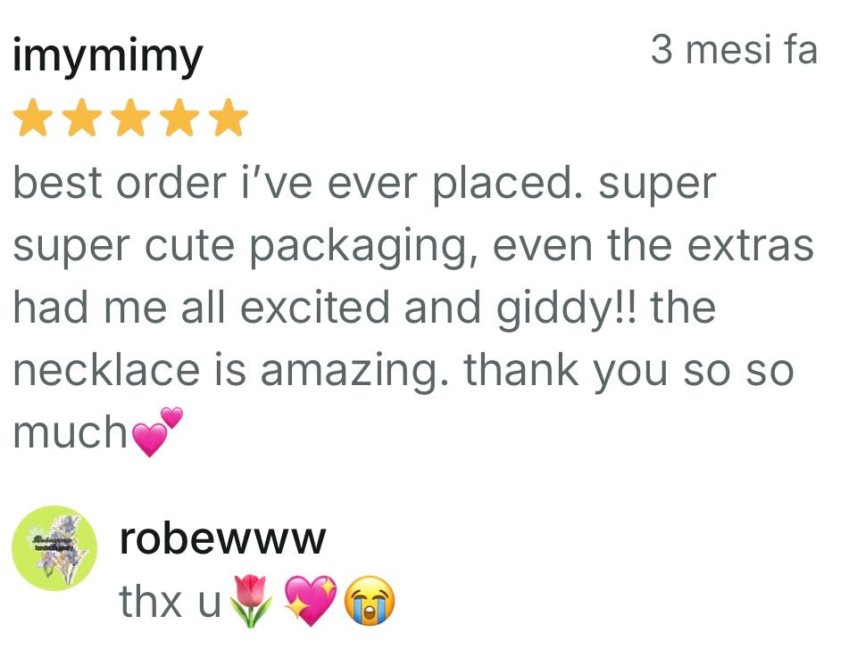Click the 'necklace is amazing' line

pyautogui.click(x=404, y=371)
